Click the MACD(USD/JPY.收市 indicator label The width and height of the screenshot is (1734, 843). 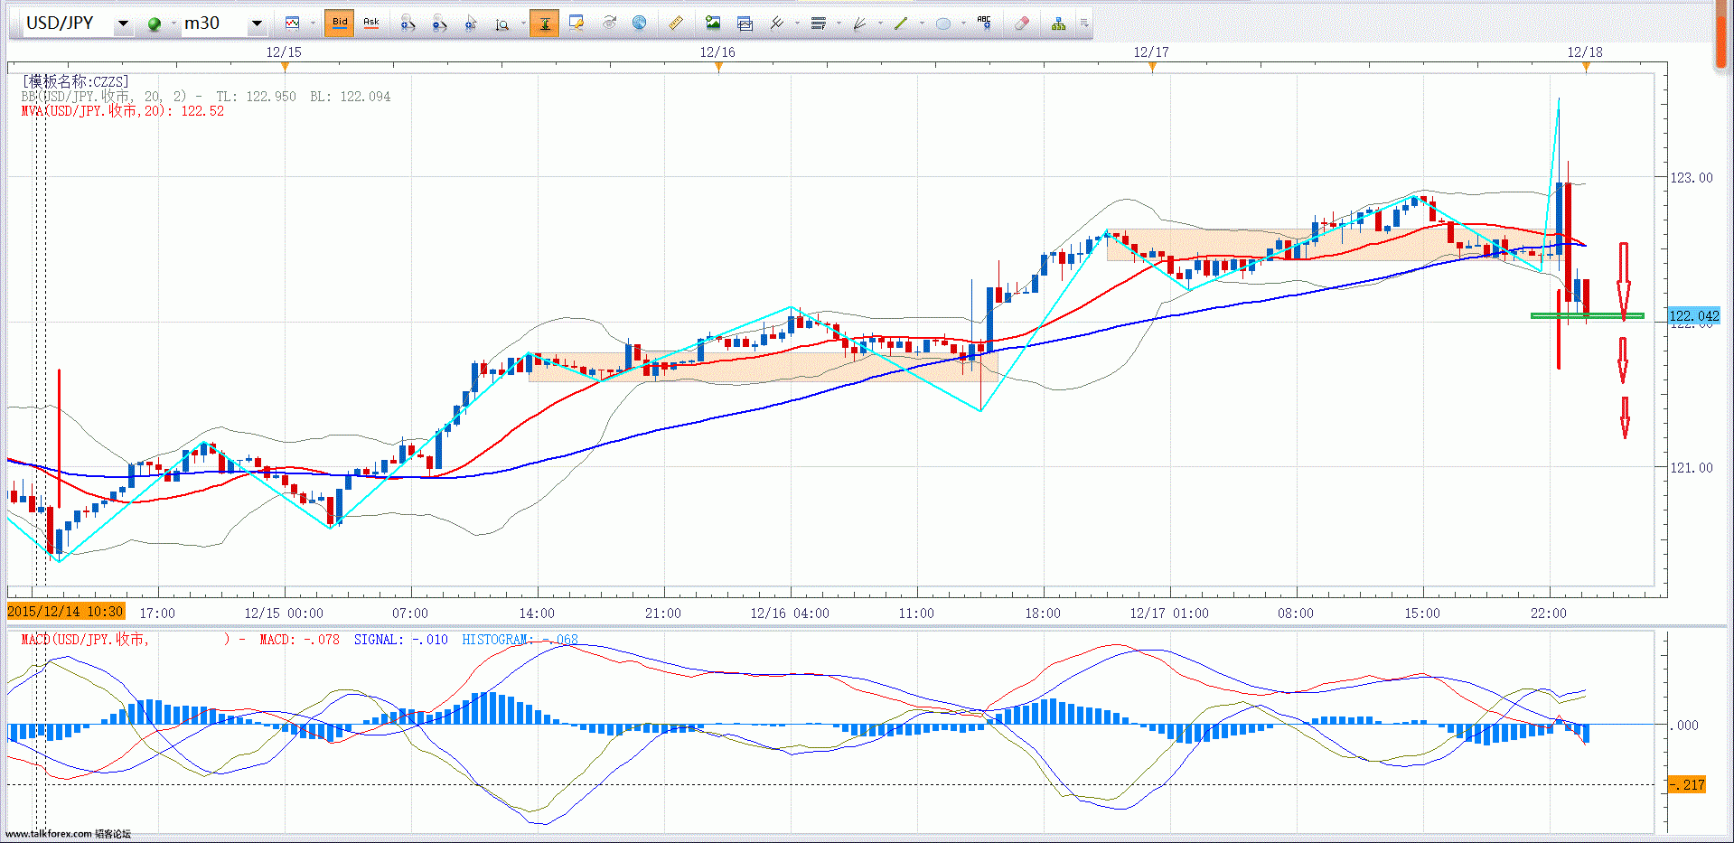point(85,639)
